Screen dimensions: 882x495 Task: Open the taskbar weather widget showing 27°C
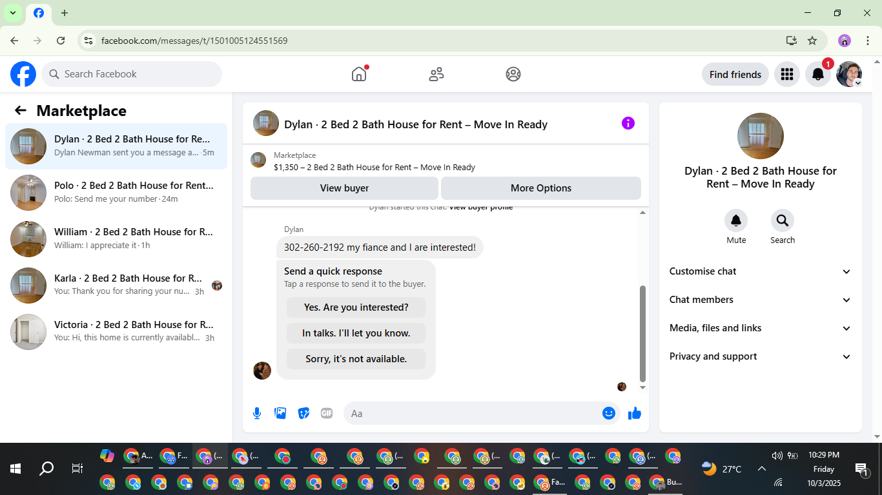pos(722,469)
